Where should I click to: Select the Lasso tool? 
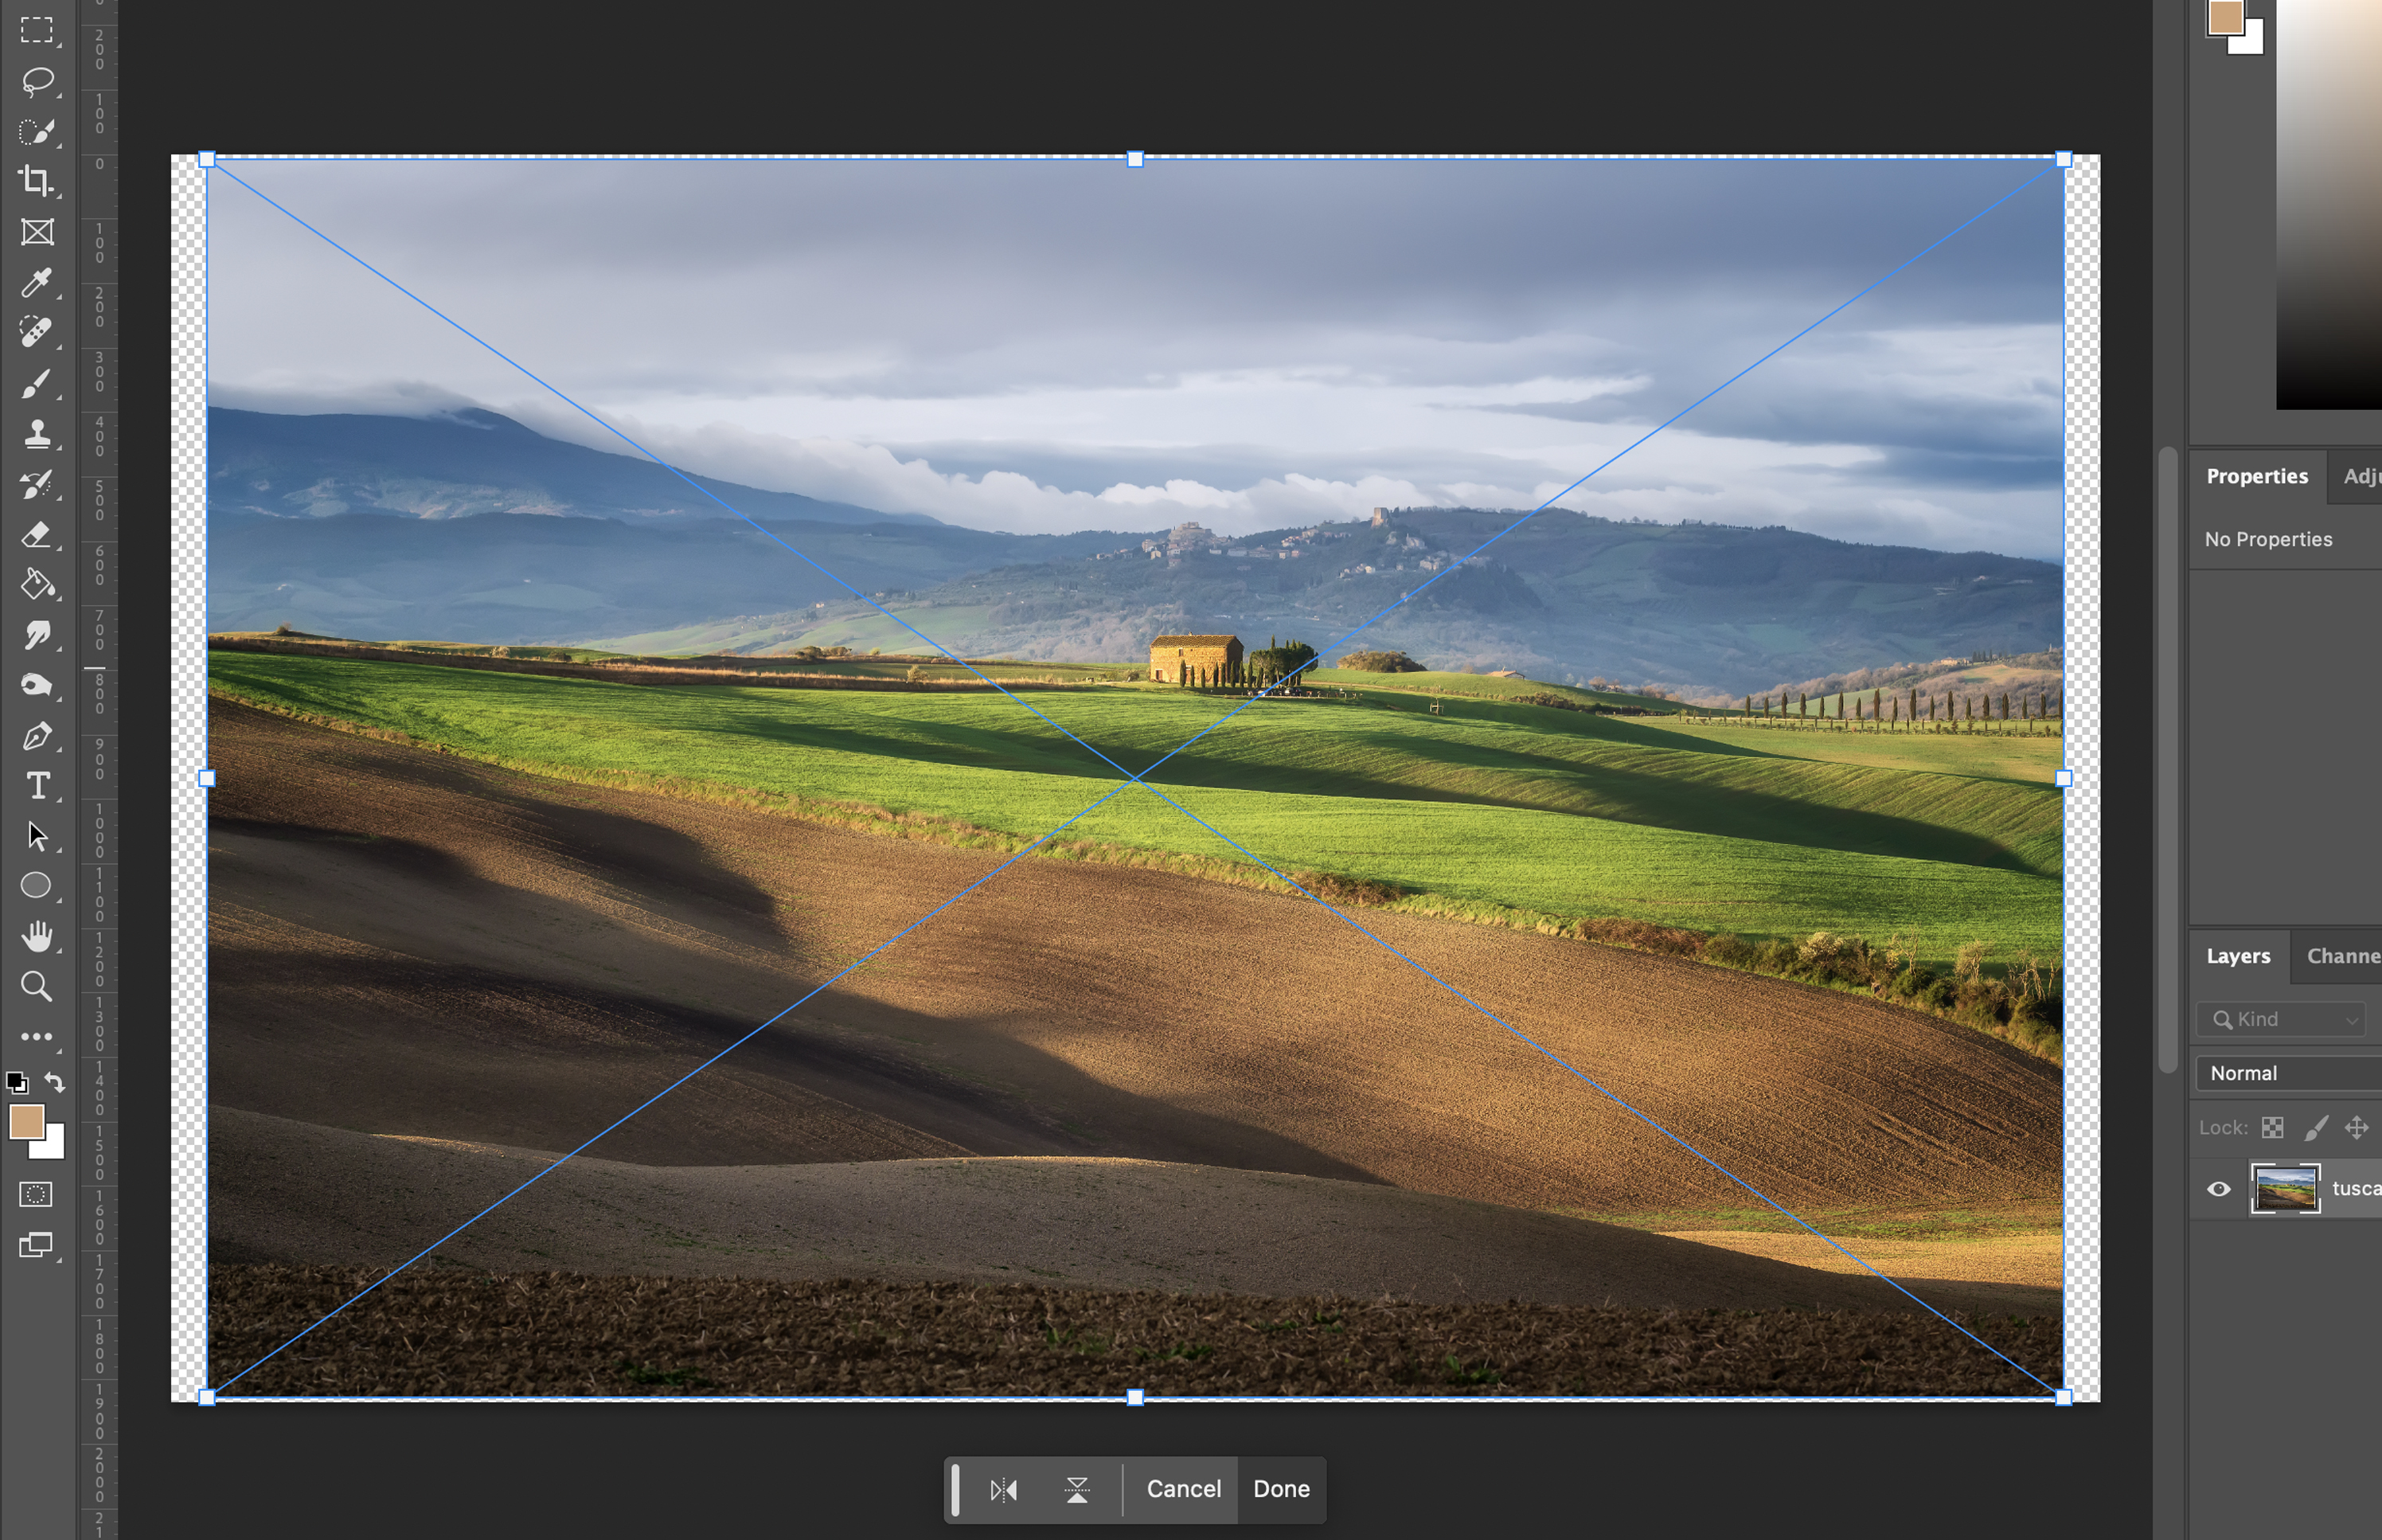click(37, 80)
